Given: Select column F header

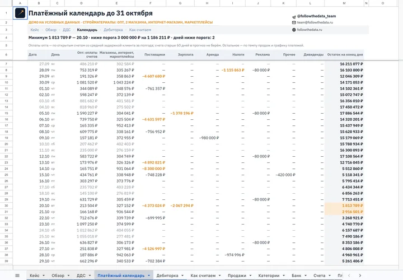Looking at the screenshot, I should [x=151, y=3].
